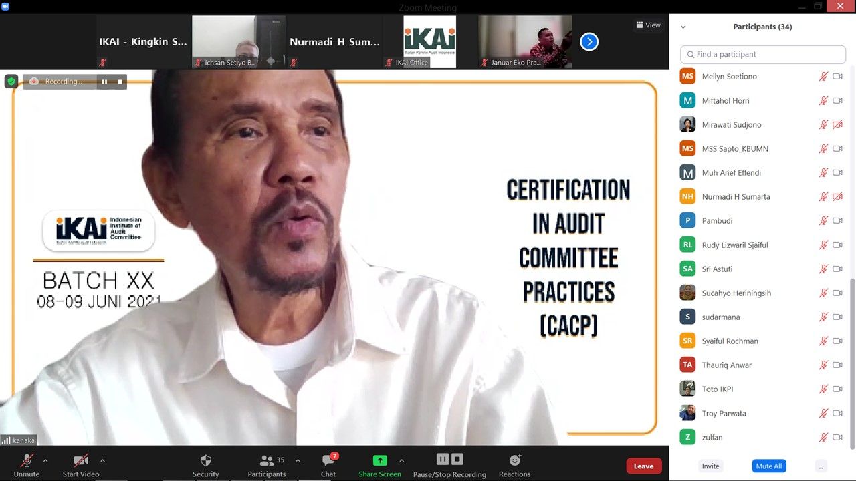Select IKAI - Kingkin participant tile
The width and height of the screenshot is (856, 481).
point(143,42)
